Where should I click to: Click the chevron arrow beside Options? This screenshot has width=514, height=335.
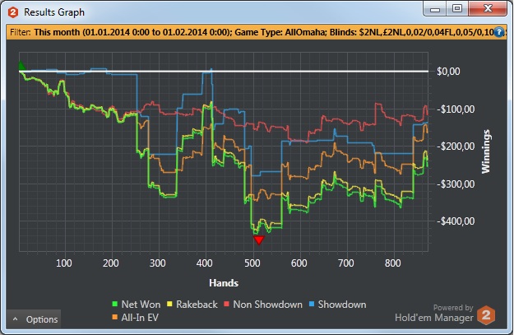pyautogui.click(x=15, y=319)
